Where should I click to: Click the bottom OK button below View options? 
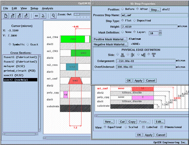139,135
